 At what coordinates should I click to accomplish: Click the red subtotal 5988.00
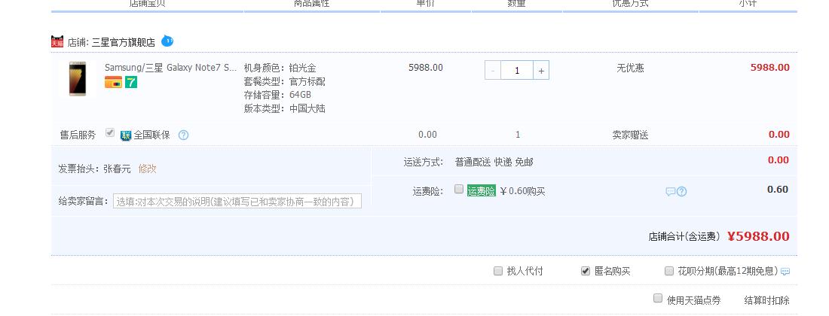(770, 68)
